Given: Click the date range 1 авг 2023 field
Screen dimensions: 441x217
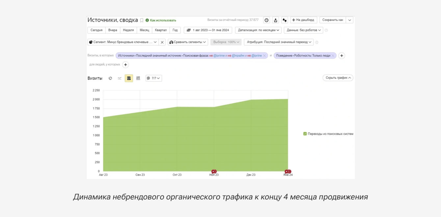Looking at the screenshot, I should [x=208, y=30].
